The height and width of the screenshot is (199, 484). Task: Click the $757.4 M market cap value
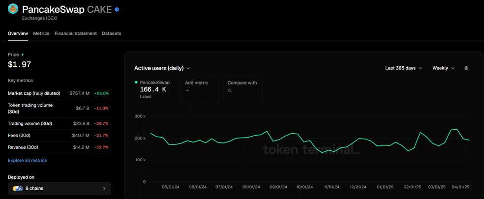(79, 93)
